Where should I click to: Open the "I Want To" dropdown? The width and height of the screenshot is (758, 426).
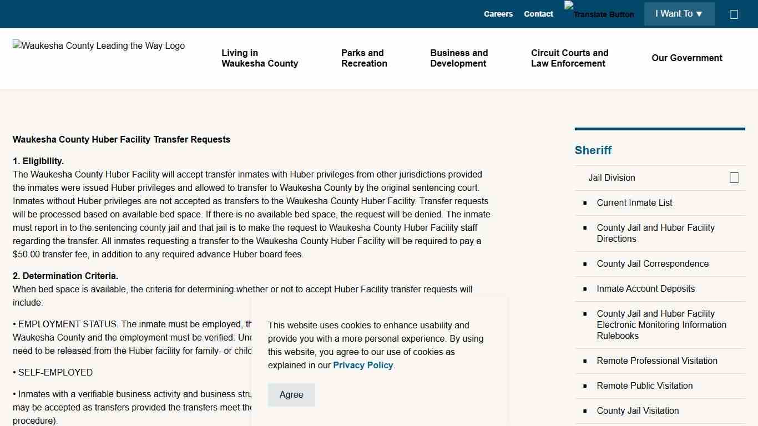click(679, 13)
